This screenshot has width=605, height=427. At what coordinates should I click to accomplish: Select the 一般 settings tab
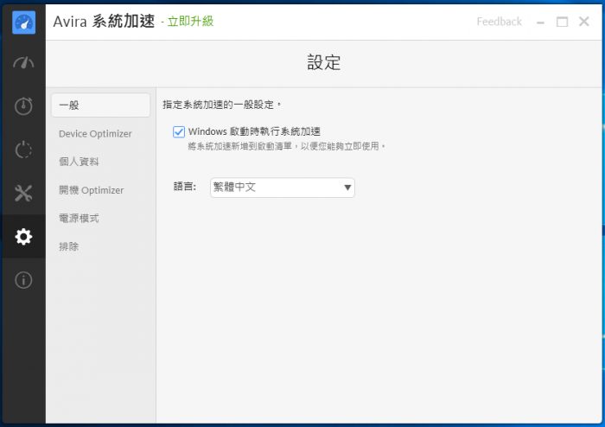pyautogui.click(x=101, y=105)
